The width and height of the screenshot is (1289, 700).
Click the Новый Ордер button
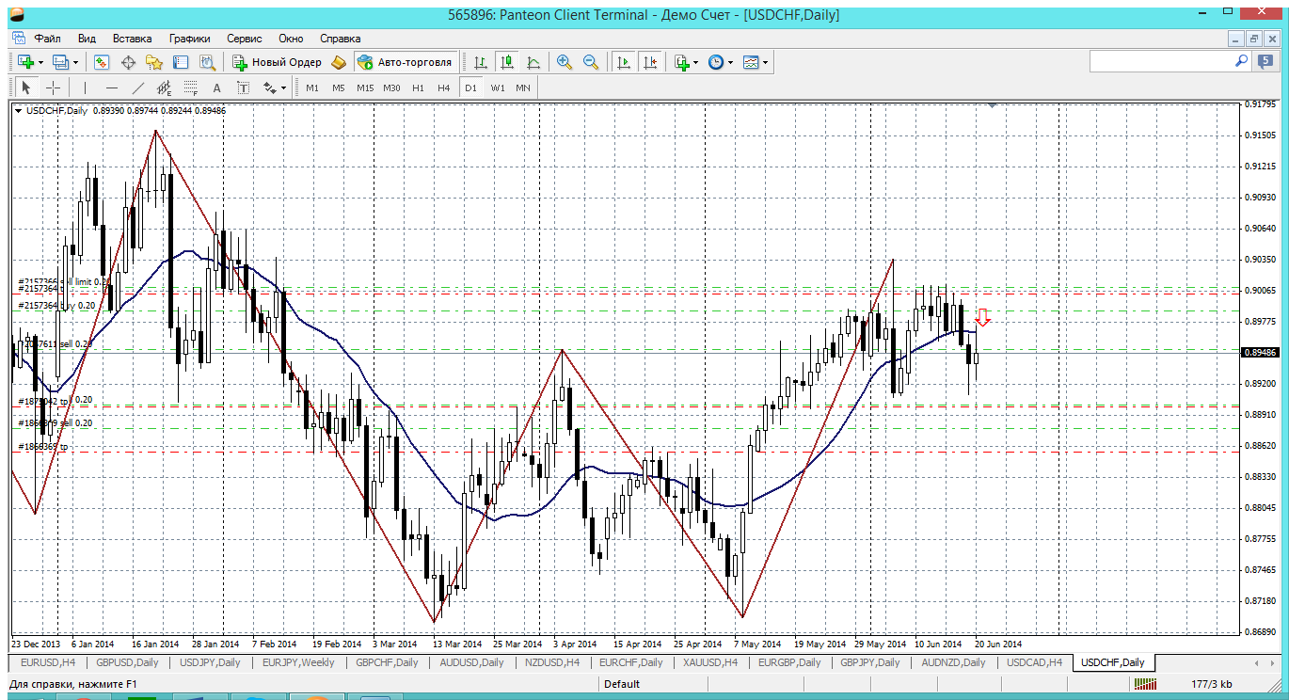coord(278,62)
